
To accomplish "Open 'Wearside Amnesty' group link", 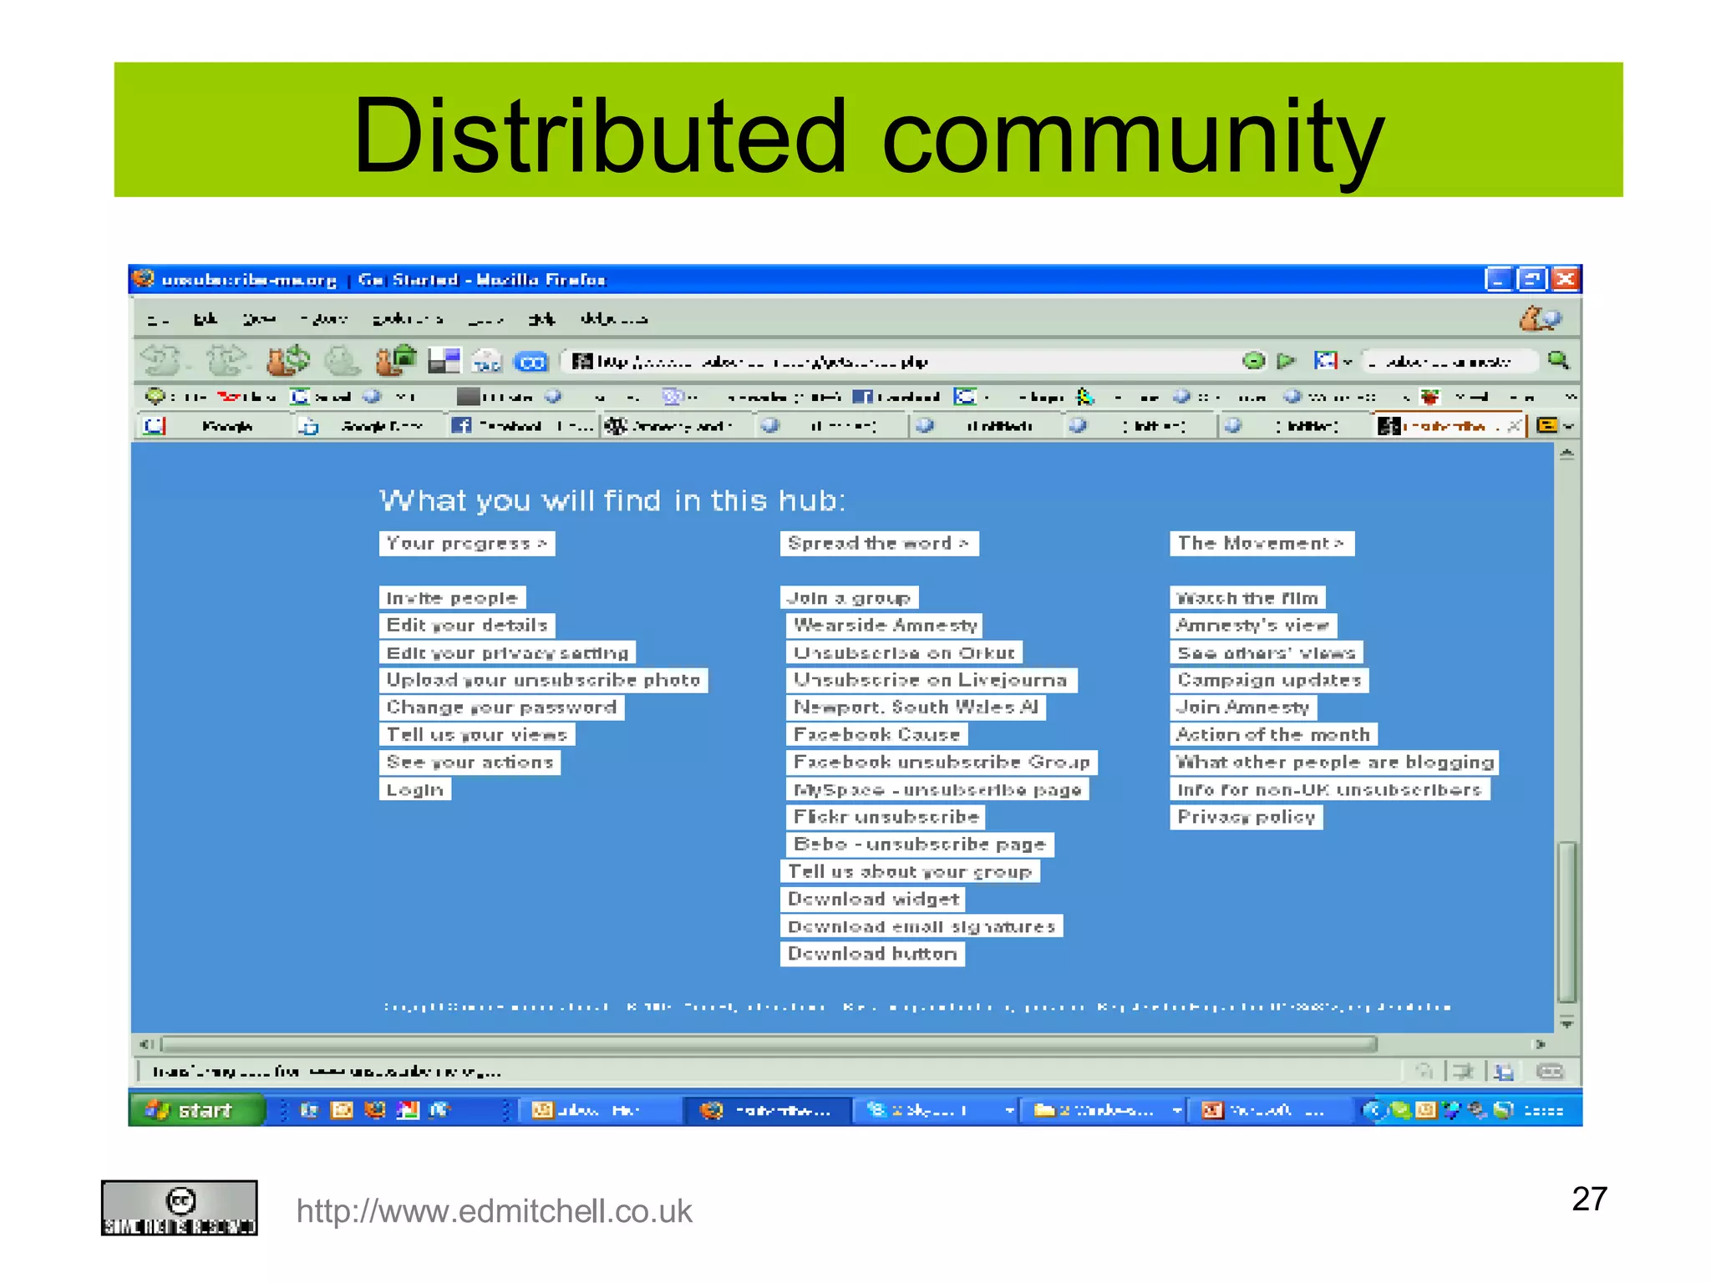I will 885,626.
